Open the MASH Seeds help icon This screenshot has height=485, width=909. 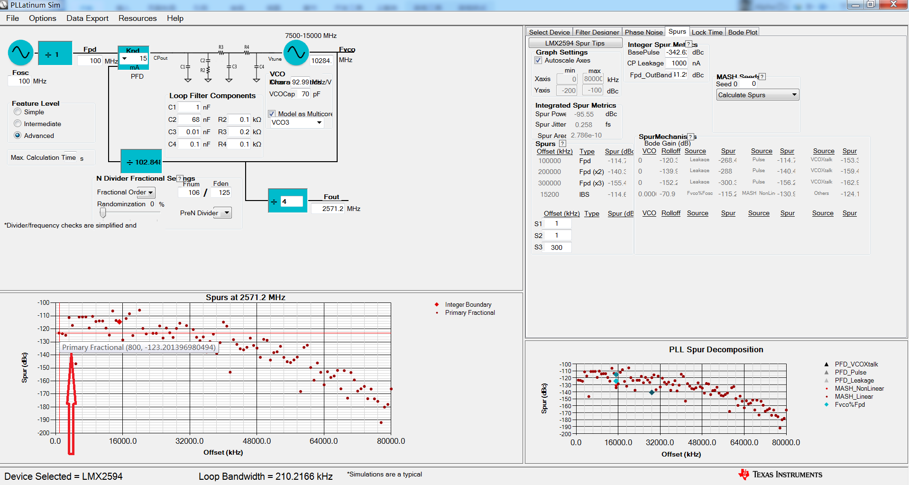pyautogui.click(x=762, y=76)
